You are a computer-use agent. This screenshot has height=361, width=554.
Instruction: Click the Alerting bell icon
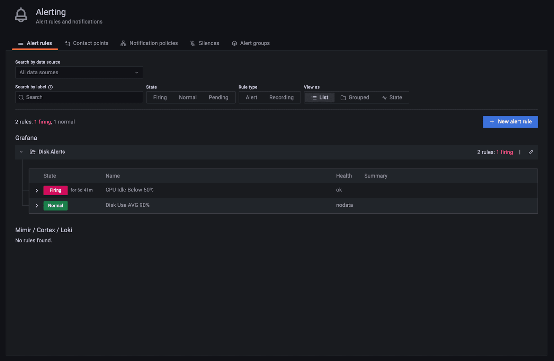click(21, 15)
